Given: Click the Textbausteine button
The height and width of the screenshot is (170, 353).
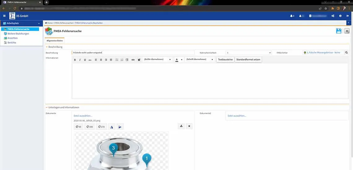Looking at the screenshot, I should tap(225, 60).
